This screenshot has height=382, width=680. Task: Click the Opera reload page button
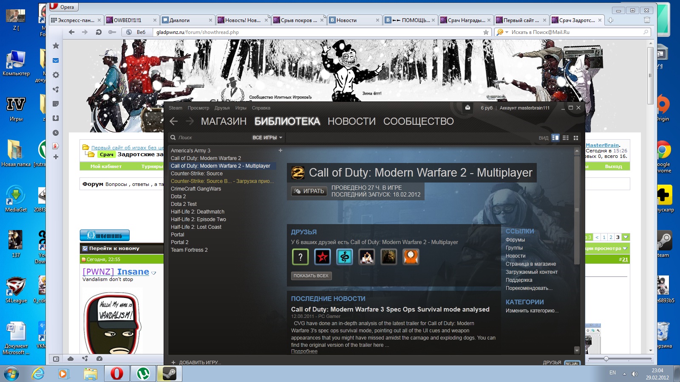coord(99,32)
